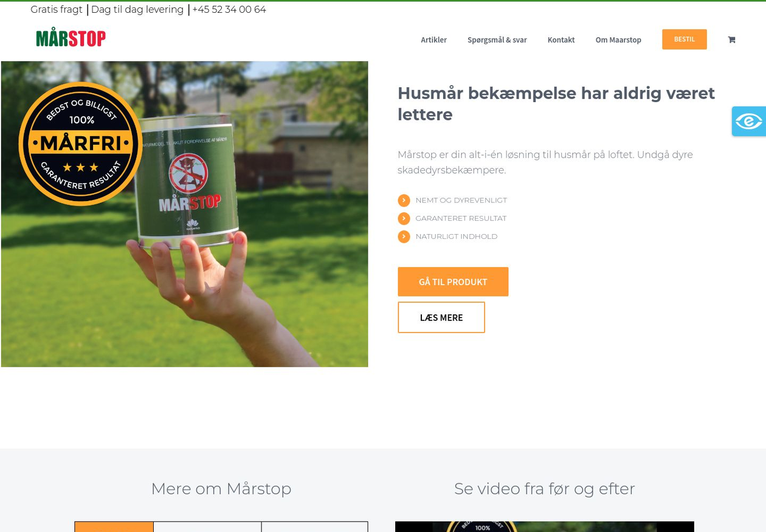Open the Spørgsmål & svar menu item

(497, 40)
